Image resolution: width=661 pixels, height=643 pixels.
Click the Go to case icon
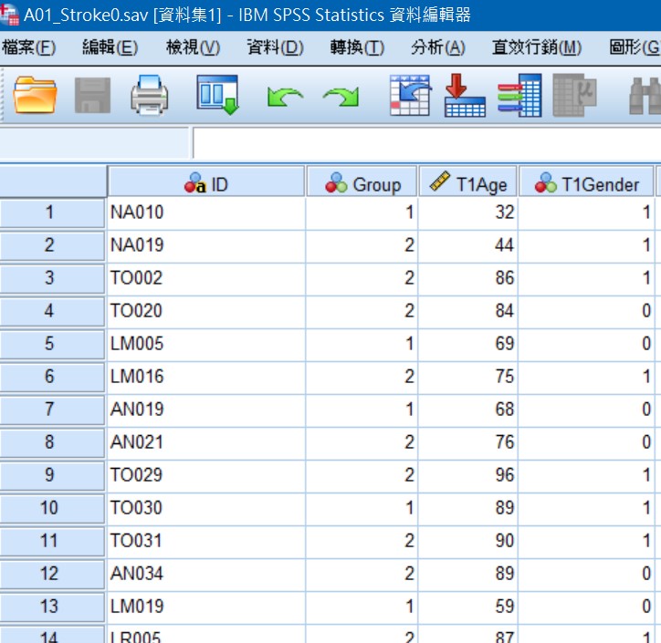click(409, 95)
